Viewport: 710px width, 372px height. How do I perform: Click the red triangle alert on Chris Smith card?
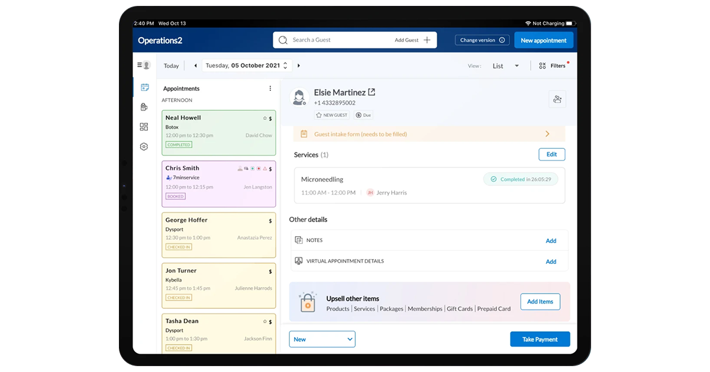[264, 169]
